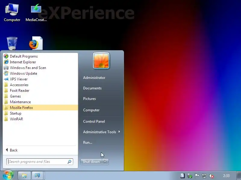Expand the Startup folder
Viewport: 241px width, 180px height.
click(40, 113)
